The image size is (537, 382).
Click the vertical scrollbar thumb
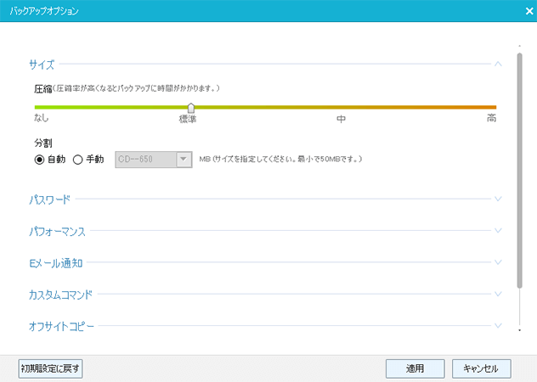[519, 170]
